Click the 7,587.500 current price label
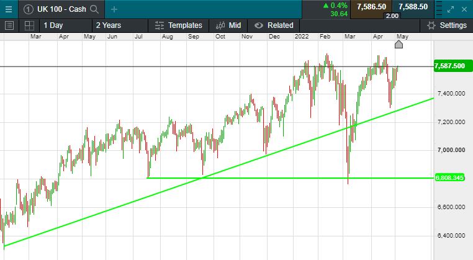The width and height of the screenshot is (473, 260). pos(453,66)
